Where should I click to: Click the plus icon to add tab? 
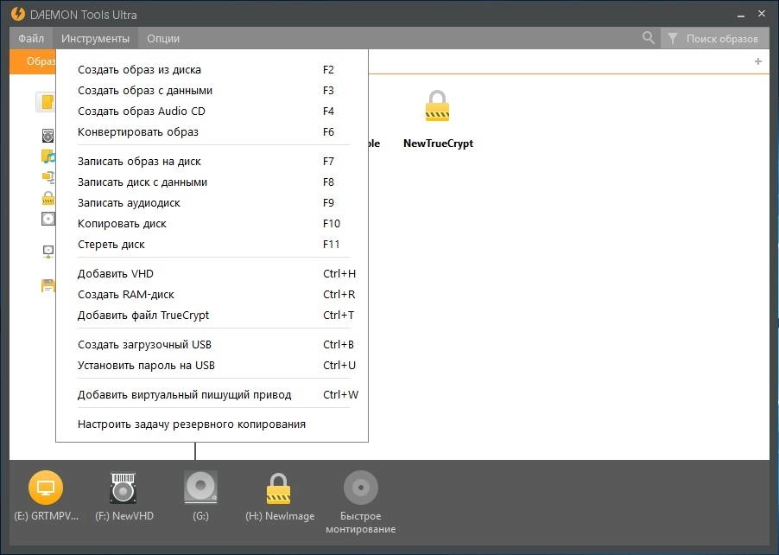758,61
